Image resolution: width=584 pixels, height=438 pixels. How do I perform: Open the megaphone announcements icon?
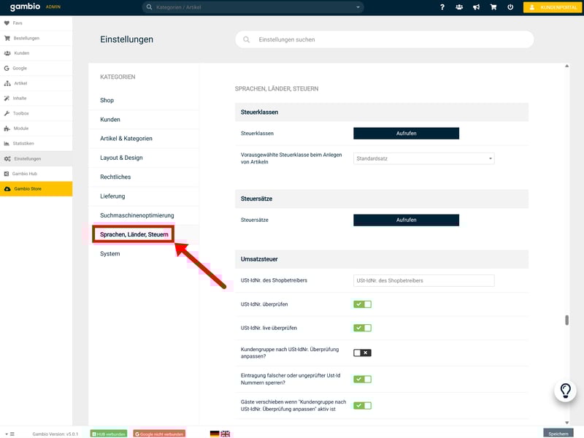(x=476, y=7)
